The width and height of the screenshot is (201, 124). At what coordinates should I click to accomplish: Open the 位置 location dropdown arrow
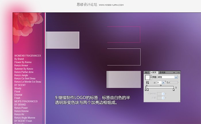tap(163, 98)
